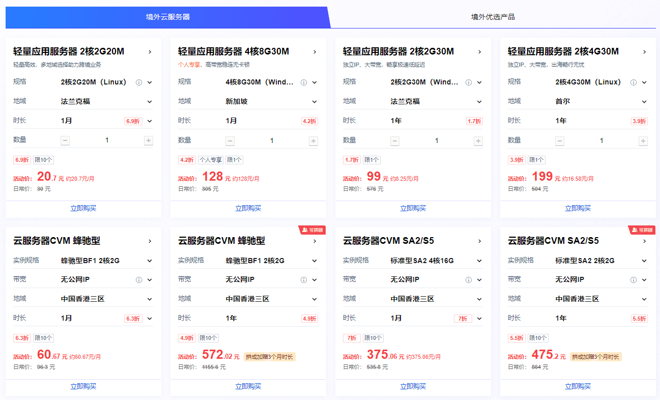Click minus button in 2核2G30M card

point(395,141)
